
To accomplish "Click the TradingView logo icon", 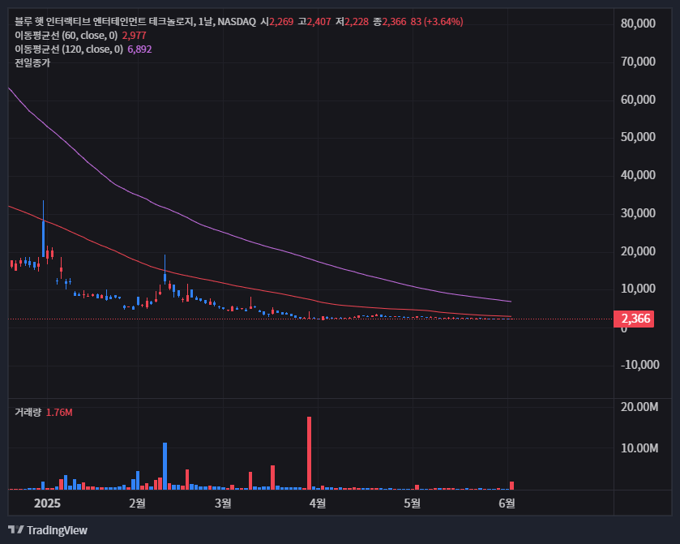I will click(16, 529).
